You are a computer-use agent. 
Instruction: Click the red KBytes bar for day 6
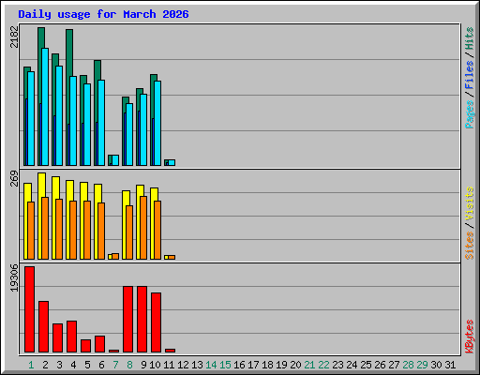point(99,344)
